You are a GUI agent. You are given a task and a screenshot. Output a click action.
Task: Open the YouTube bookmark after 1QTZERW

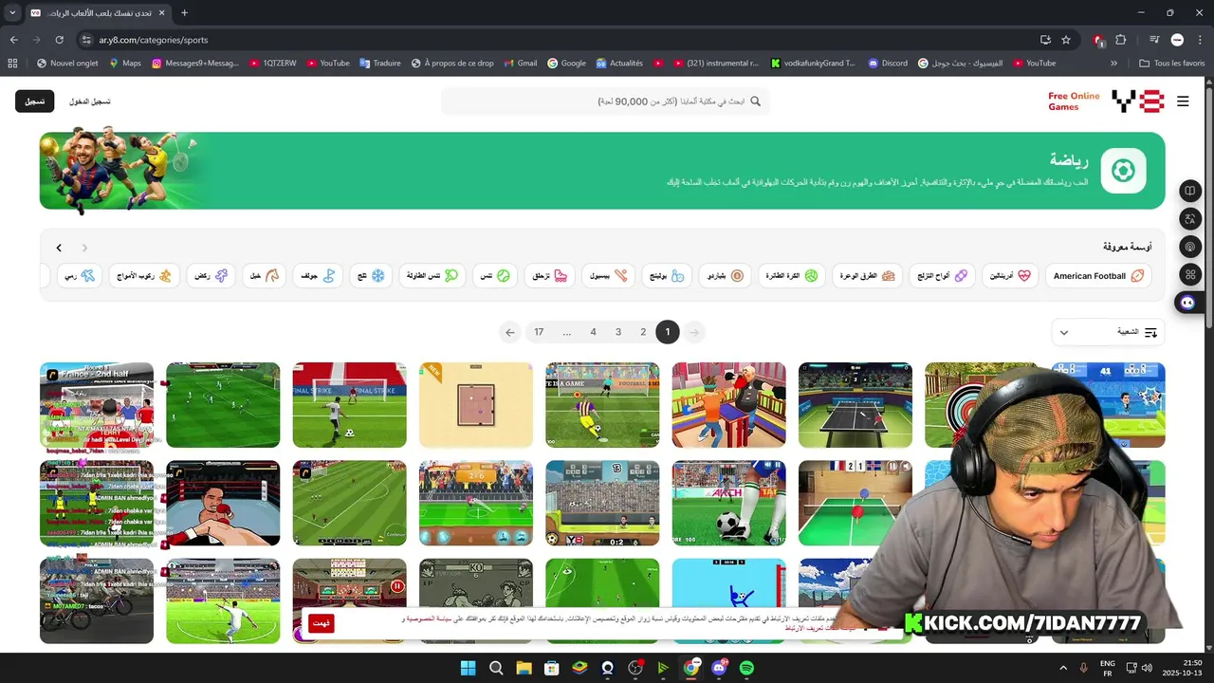tap(327, 64)
